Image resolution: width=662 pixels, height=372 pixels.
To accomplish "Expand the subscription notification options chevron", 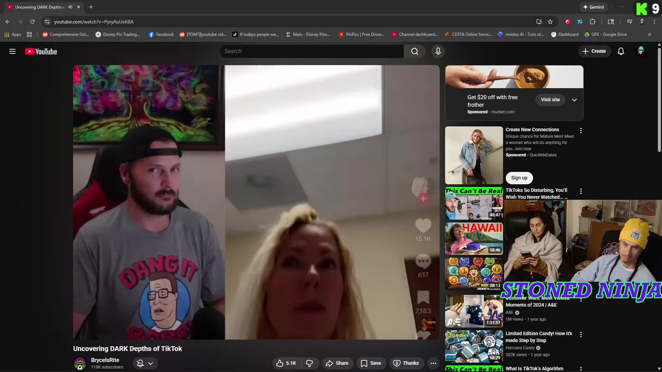I will [x=151, y=363].
